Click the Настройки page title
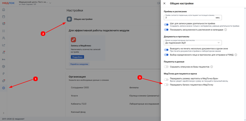 click(x=75, y=10)
